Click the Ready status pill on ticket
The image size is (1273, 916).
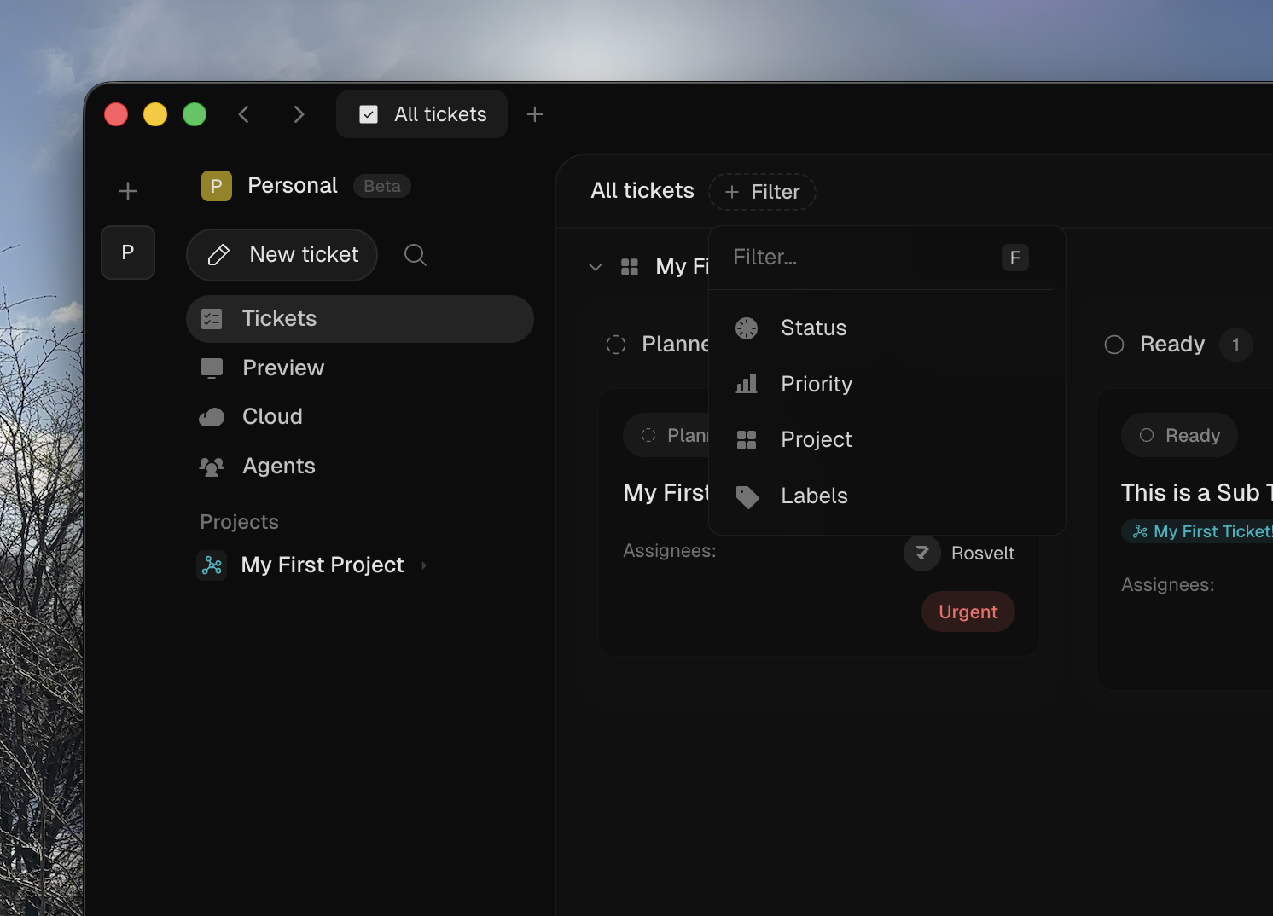[x=1180, y=436]
